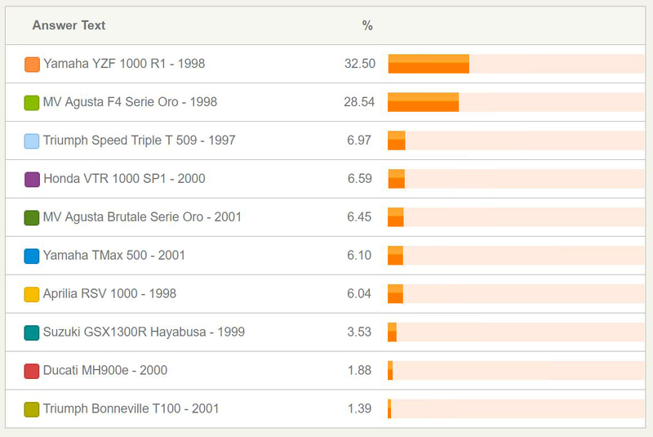Click the dark green MV Agusta Brutale swatch
Viewport: 653px width, 437px height.
point(32,218)
